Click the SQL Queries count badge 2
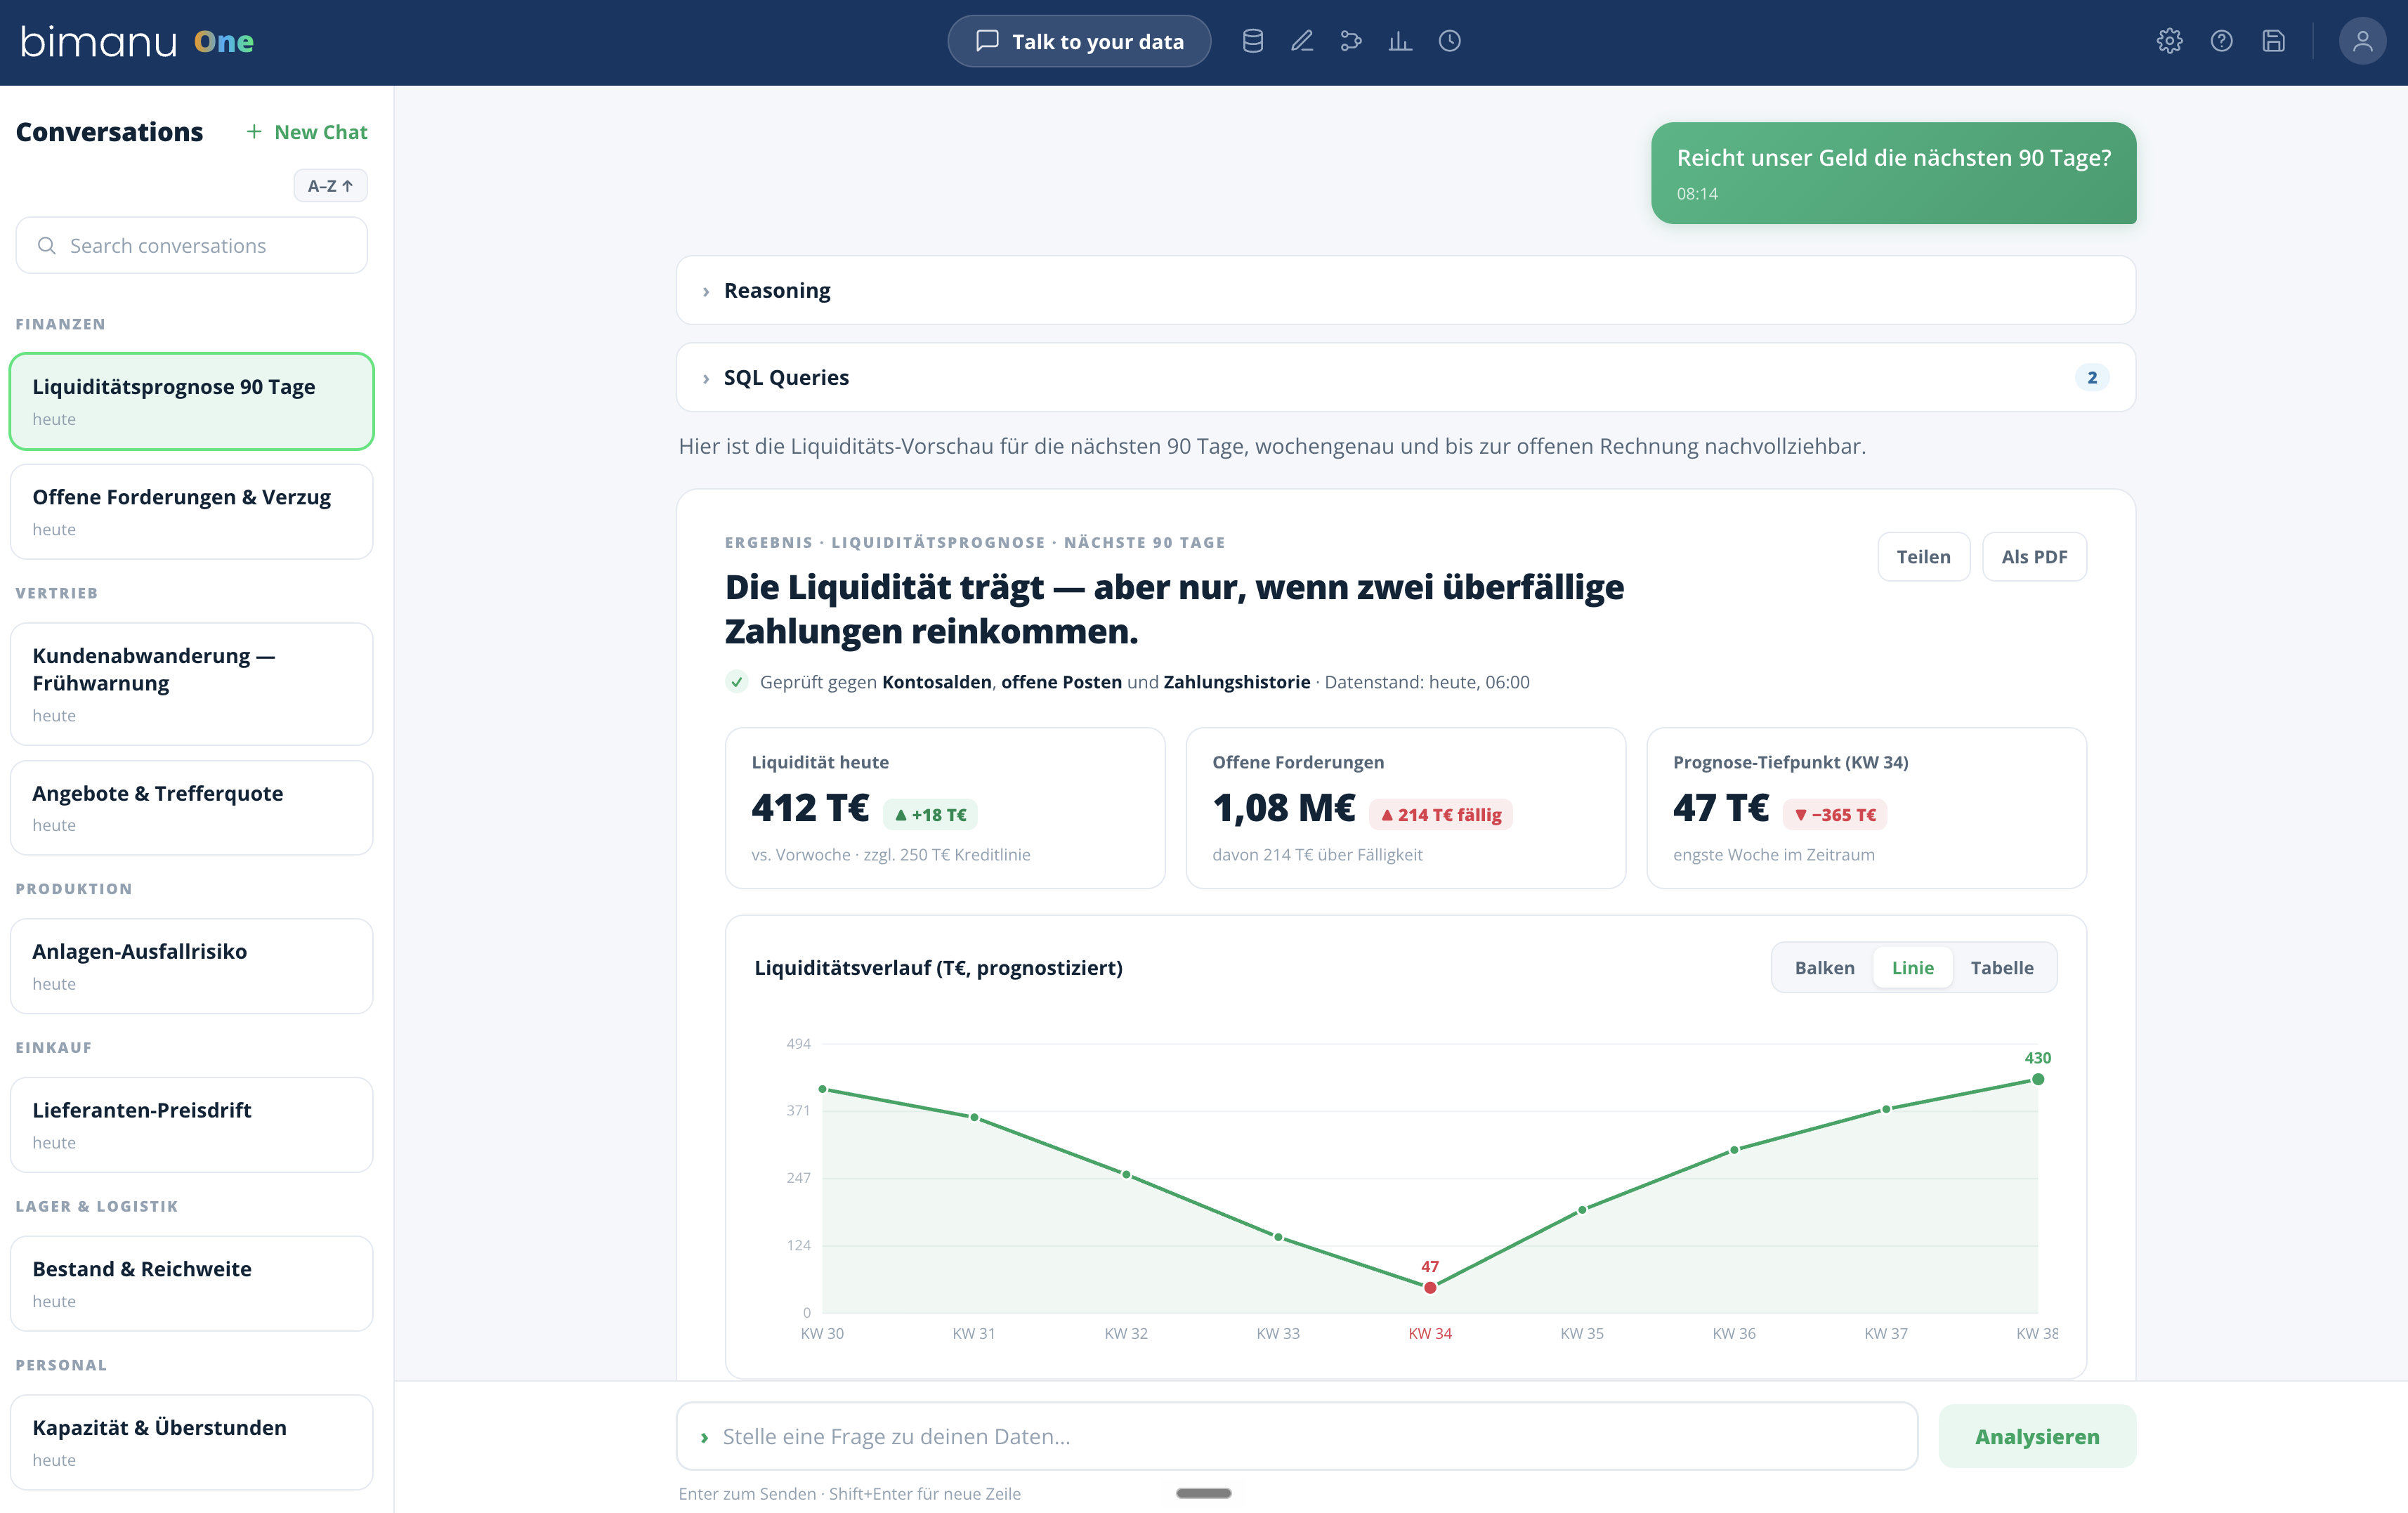This screenshot has height=1513, width=2408. coord(2092,378)
